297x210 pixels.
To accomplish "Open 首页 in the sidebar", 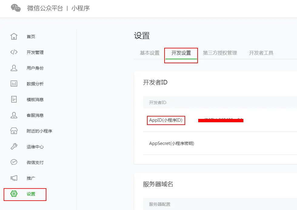I will coord(31,37).
